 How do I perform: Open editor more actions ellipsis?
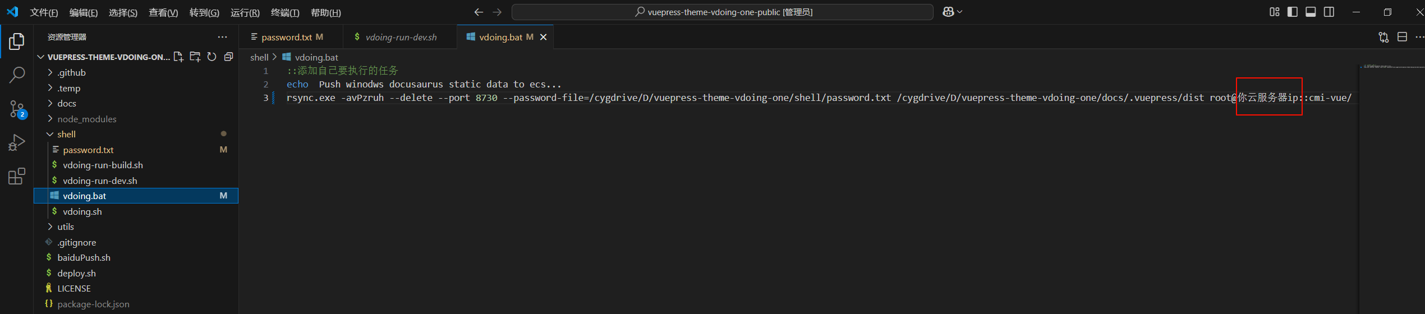click(1419, 37)
